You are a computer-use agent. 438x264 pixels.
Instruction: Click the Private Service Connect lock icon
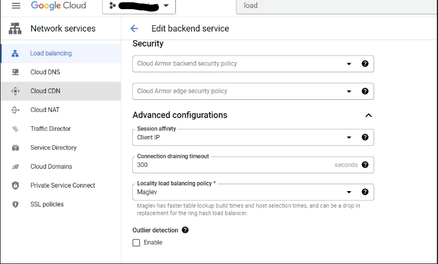[16, 185]
